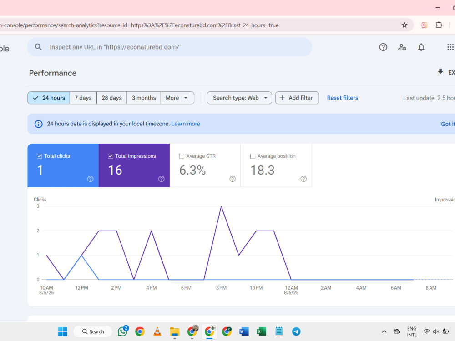Click the 'Clicks' axis title
Viewport: 455px width, 341px height.
point(40,200)
